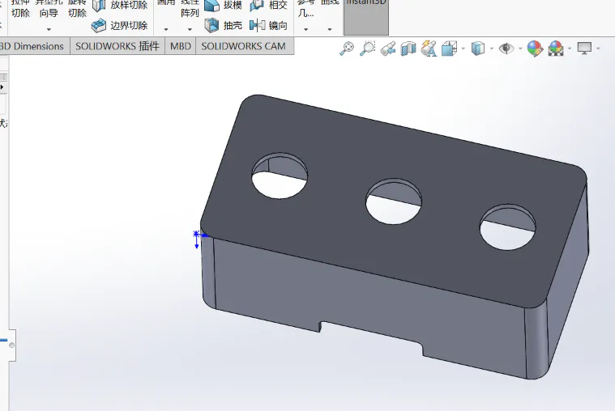Click the Dynamic Annotation Views icon
The width and height of the screenshot is (615, 411).
click(429, 49)
